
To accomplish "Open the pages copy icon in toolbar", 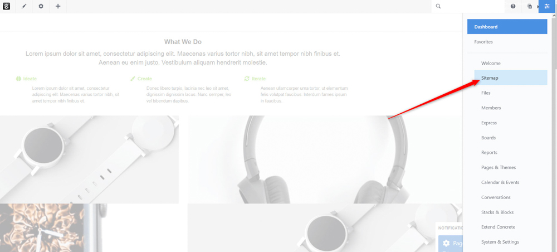I will click(530, 6).
